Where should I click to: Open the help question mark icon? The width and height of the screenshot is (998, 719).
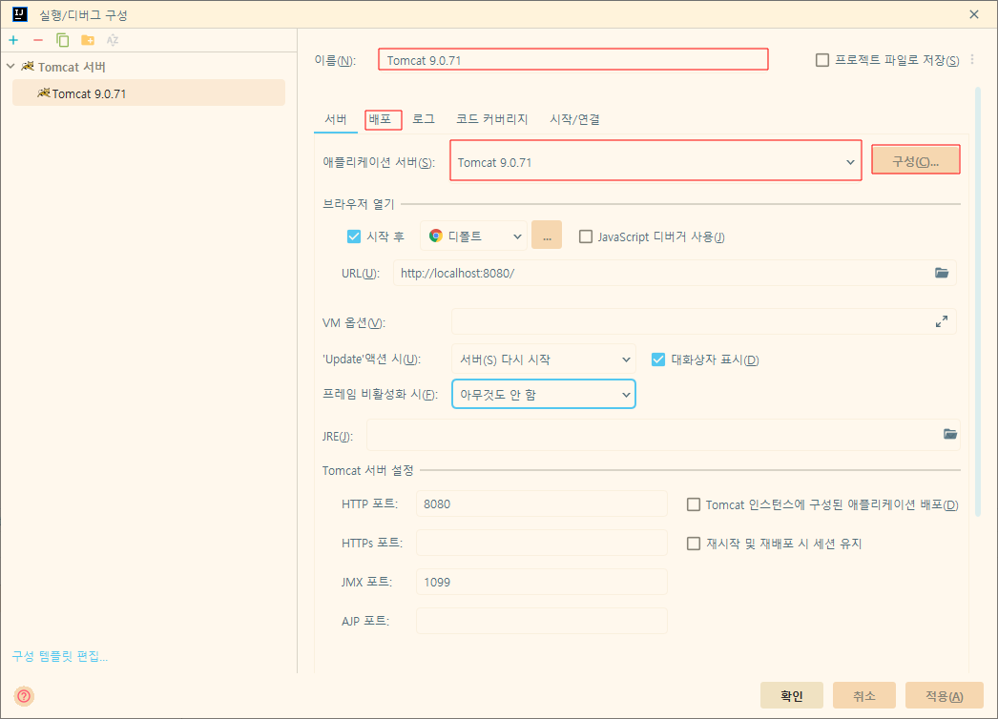[24, 696]
